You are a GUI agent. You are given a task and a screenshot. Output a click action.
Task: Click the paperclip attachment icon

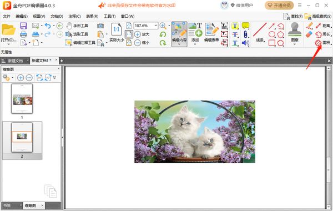point(245,34)
